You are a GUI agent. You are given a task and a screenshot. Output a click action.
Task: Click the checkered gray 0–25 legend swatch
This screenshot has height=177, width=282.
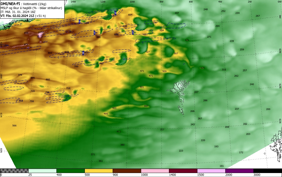[x=14, y=171]
